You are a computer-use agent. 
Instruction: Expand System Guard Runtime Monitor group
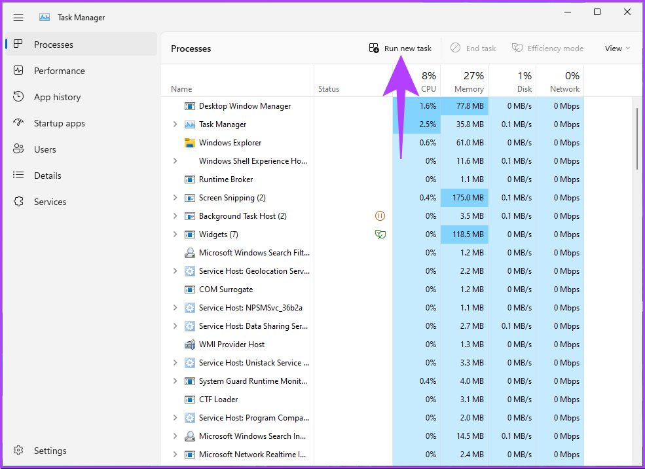coord(175,381)
